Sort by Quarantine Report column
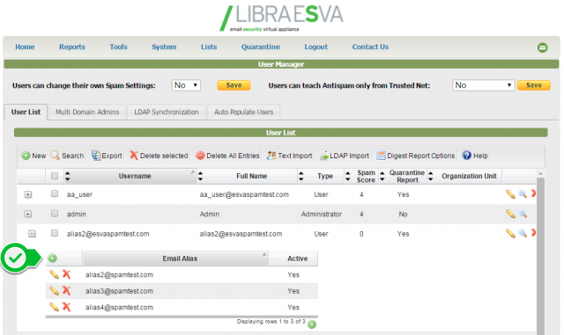Screen dimensions: 564x335 click(407, 176)
